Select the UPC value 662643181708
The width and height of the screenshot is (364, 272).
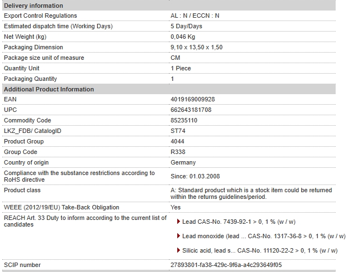coord(191,110)
